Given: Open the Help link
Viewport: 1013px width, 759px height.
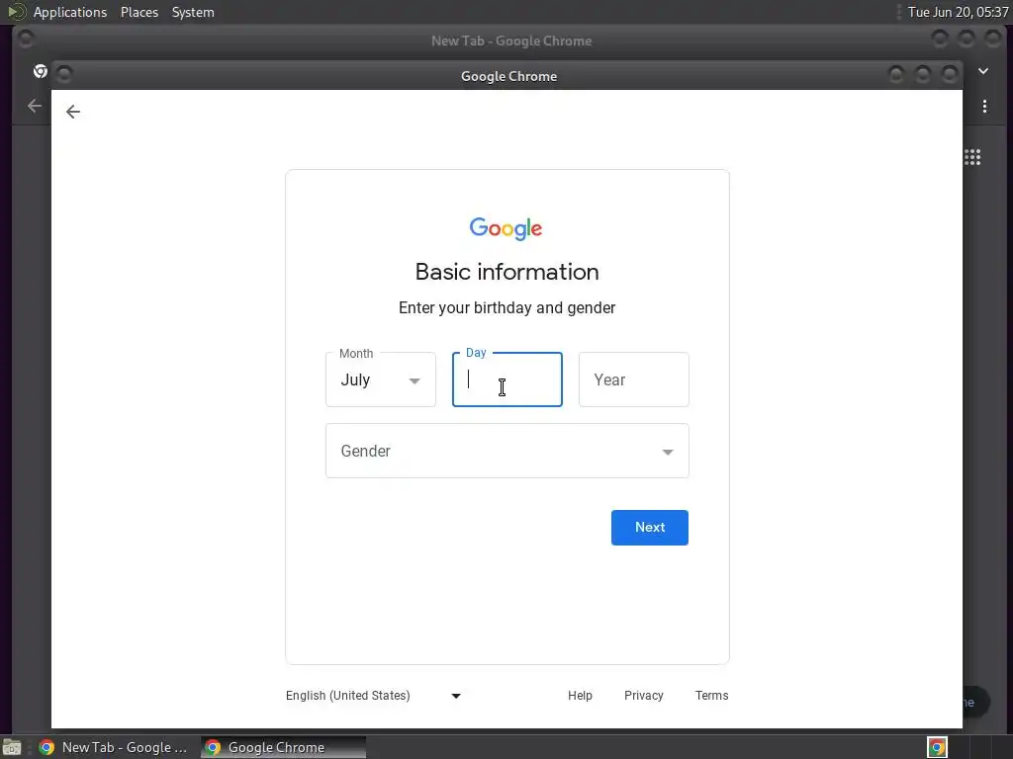Looking at the screenshot, I should coord(580,695).
